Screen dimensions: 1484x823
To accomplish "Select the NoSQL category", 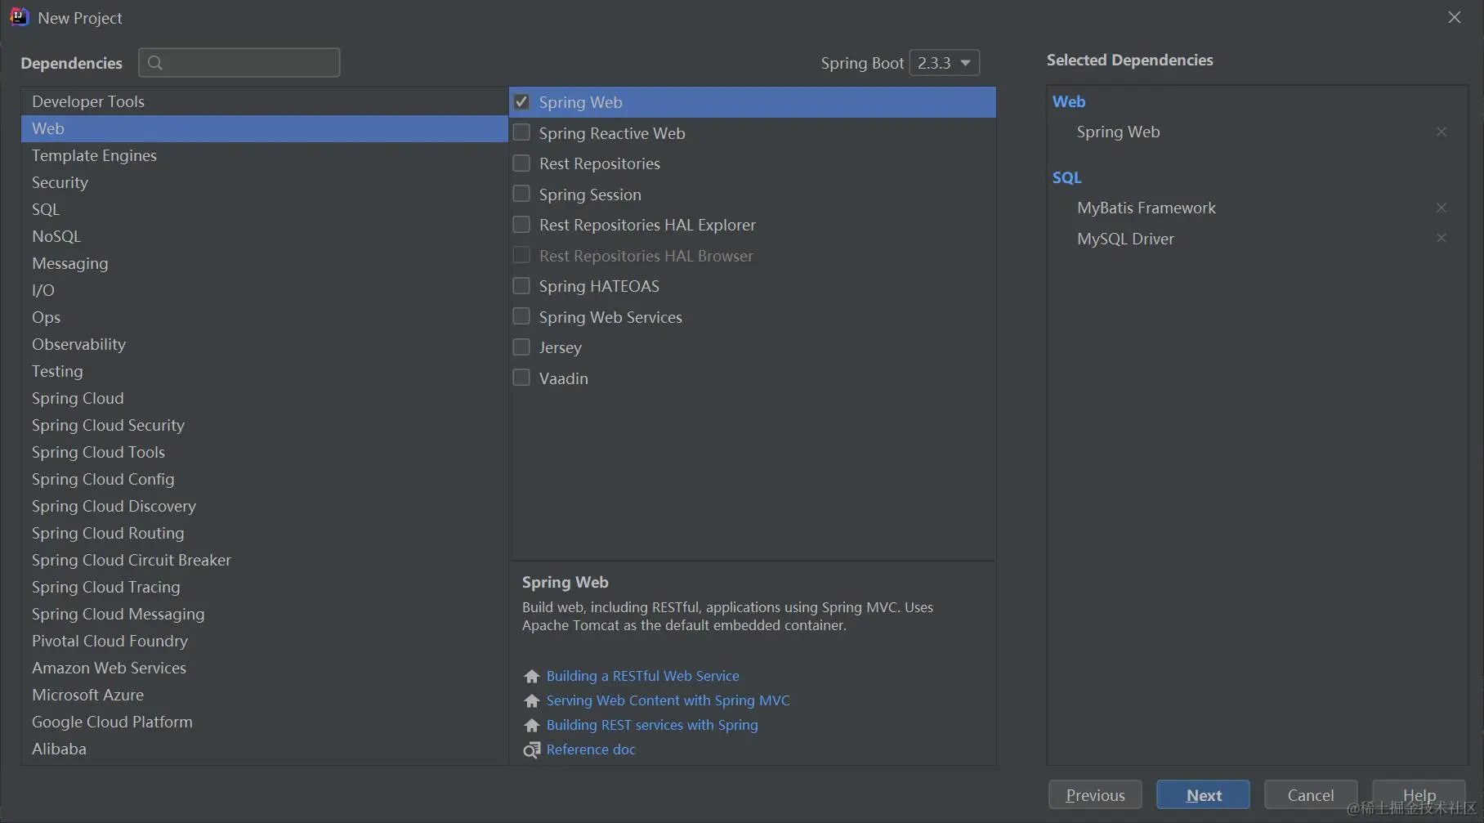I will [x=264, y=236].
